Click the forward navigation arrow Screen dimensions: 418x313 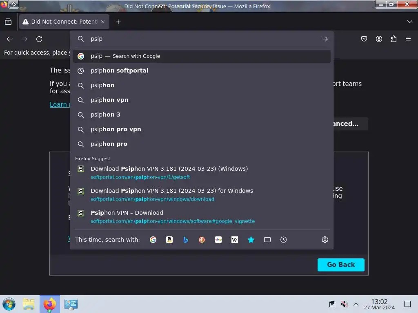click(x=24, y=39)
